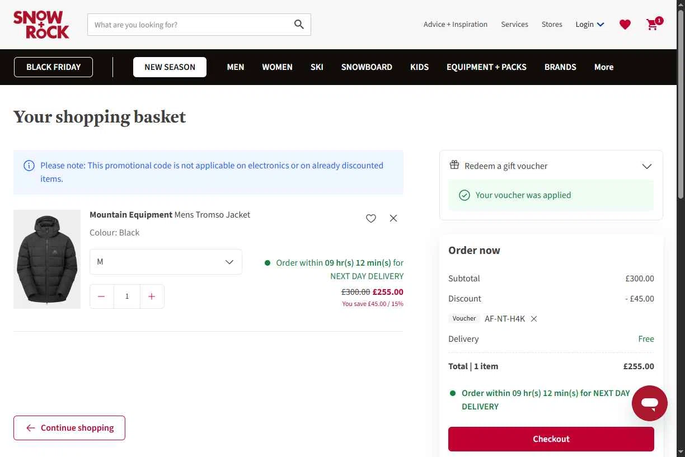
Task: Click the 'Your shopping basket' heading
Action: click(x=100, y=117)
